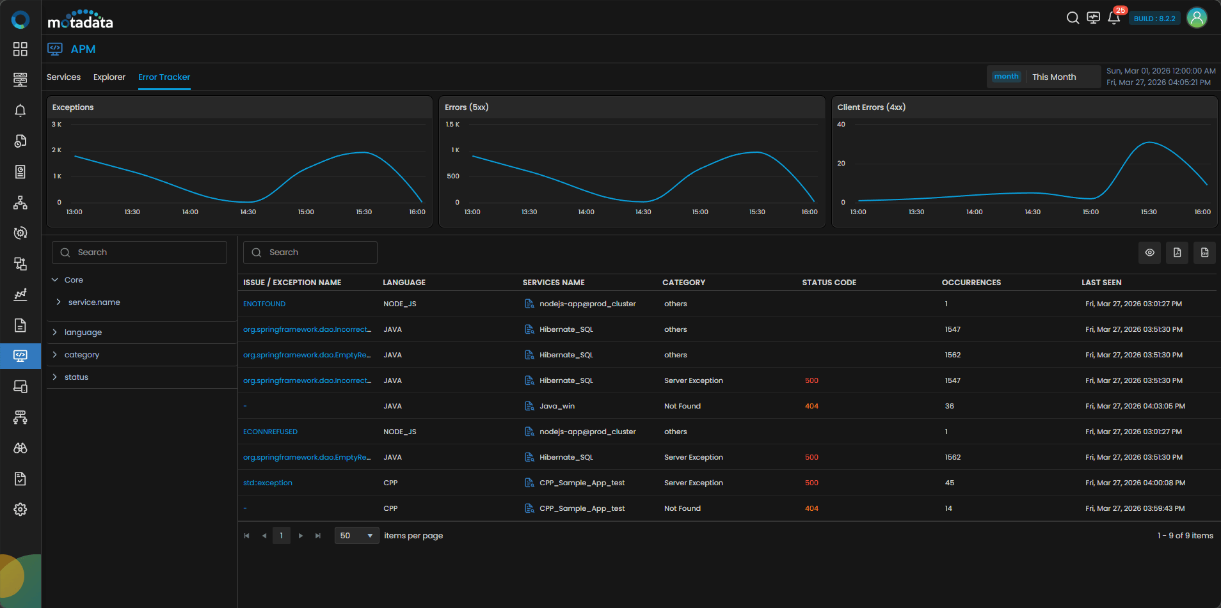This screenshot has width=1221, height=608.
Task: Open the monitor icon in top bar
Action: (x=1093, y=18)
